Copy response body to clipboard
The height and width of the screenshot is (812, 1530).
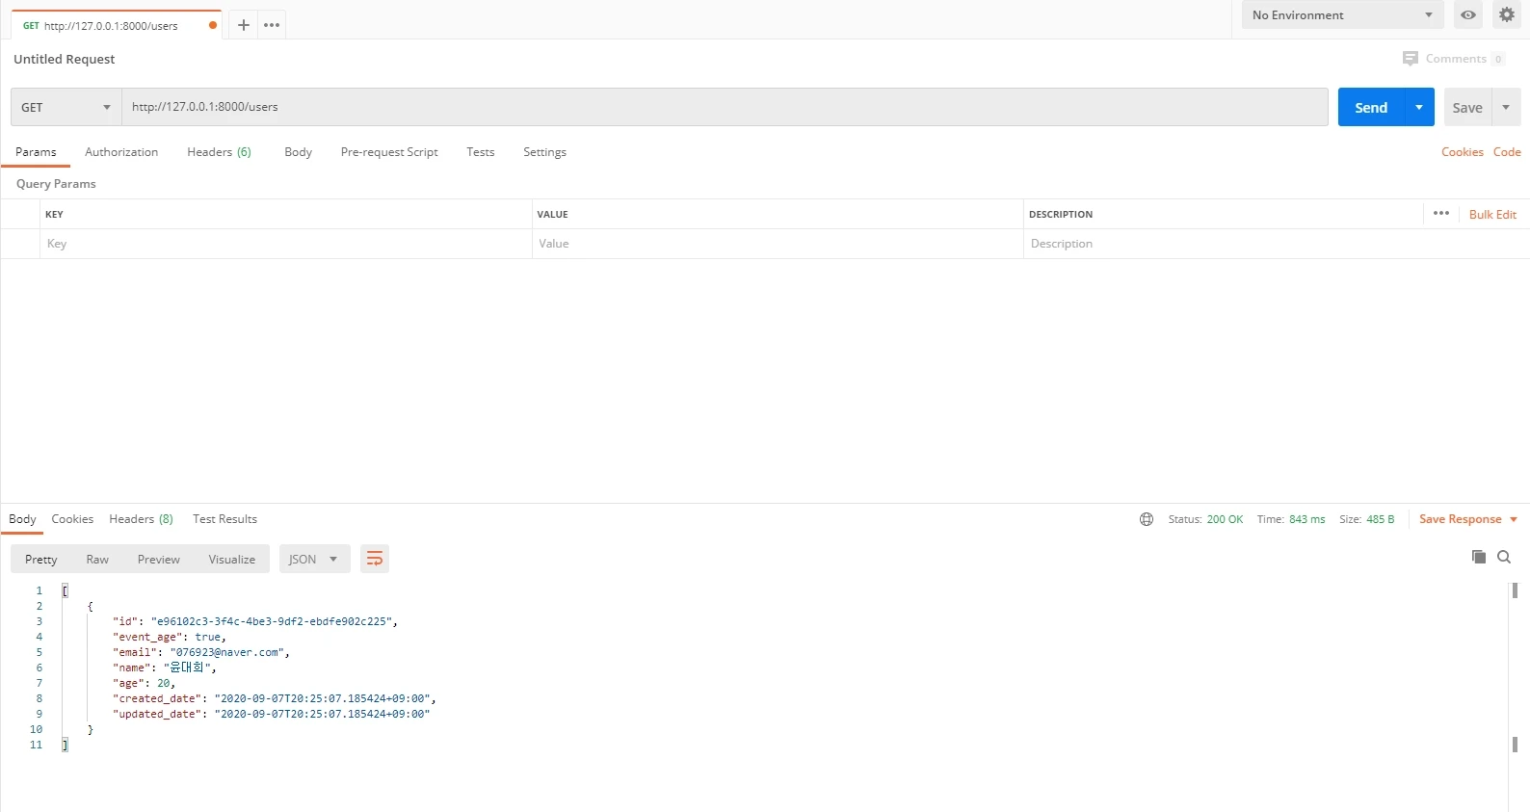[x=1478, y=557]
